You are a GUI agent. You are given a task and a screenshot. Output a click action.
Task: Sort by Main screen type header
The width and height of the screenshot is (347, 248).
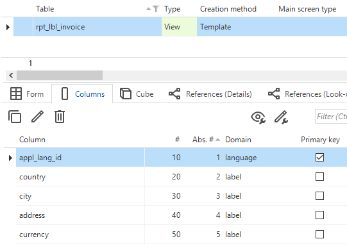coord(307,9)
